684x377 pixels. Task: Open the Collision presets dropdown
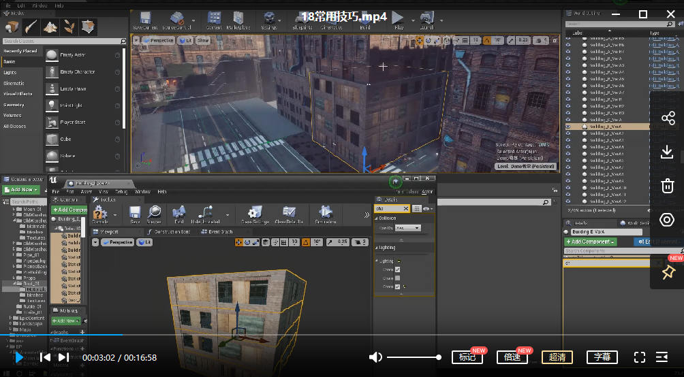409,228
